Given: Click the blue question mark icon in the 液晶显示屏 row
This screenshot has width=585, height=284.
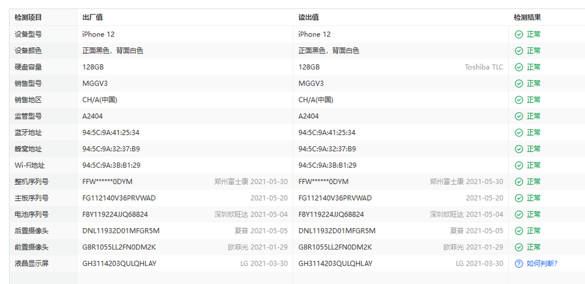Looking at the screenshot, I should click(519, 264).
